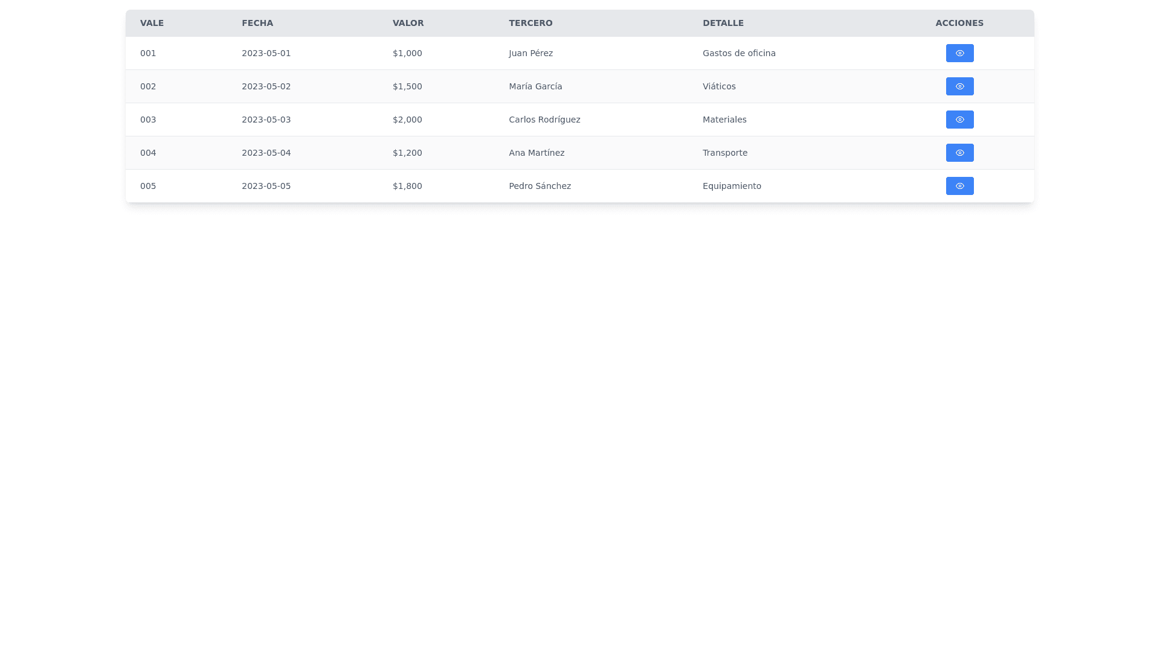Click the Ana Martínez cell
The width and height of the screenshot is (1160, 652).
(x=536, y=153)
